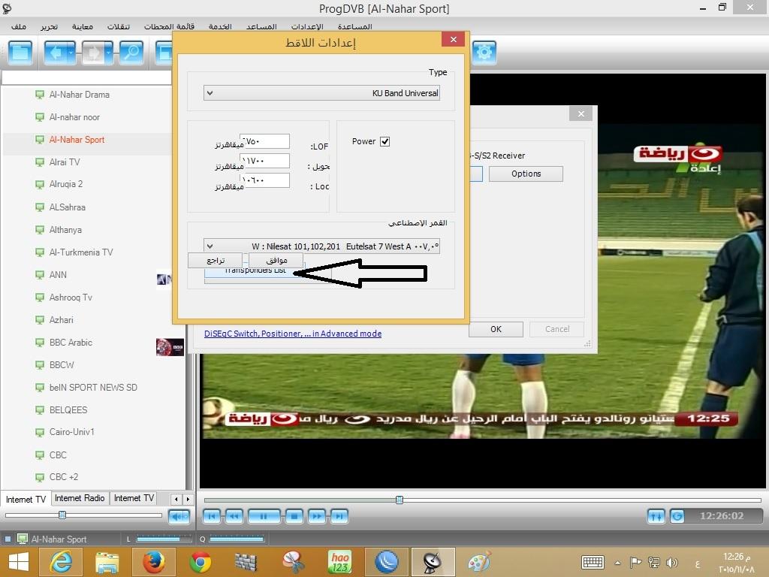Select the Al-nahar noor channel

tap(74, 117)
